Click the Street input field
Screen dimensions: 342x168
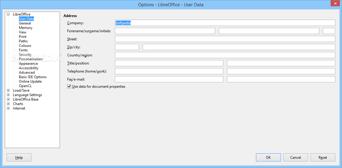click(x=225, y=39)
